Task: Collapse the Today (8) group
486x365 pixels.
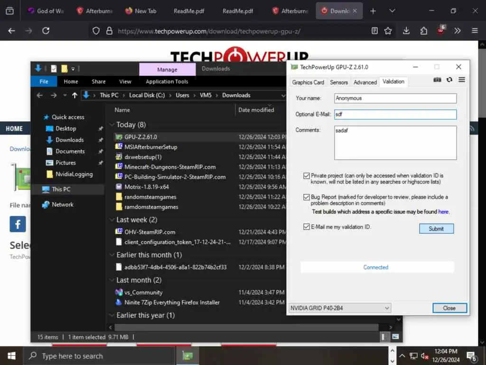Action: click(x=112, y=125)
